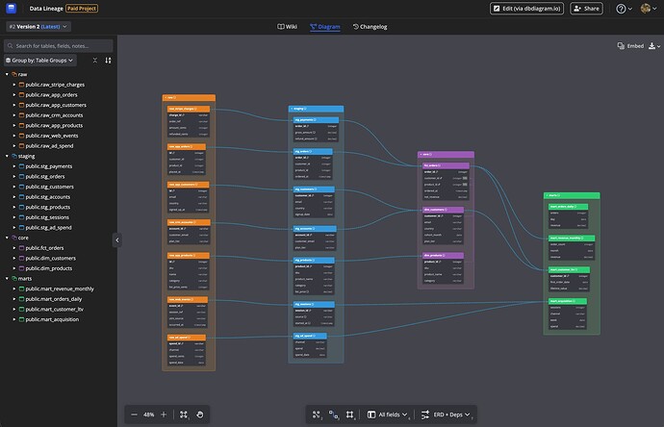
Task: Switch to the Changelog tab
Action: click(x=370, y=27)
